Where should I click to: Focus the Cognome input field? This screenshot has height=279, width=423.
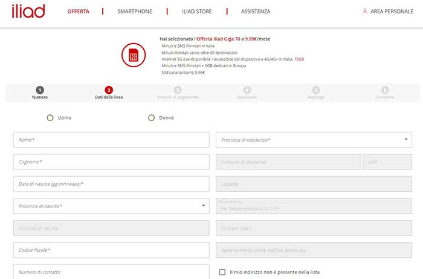111,162
